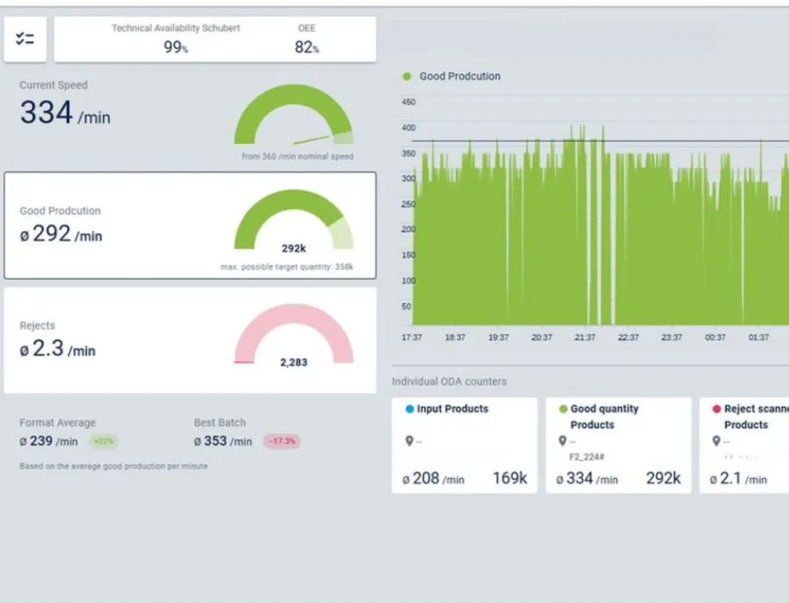The width and height of the screenshot is (789, 603).
Task: Select the Current Speed 334 /min reading
Action: tap(65, 113)
